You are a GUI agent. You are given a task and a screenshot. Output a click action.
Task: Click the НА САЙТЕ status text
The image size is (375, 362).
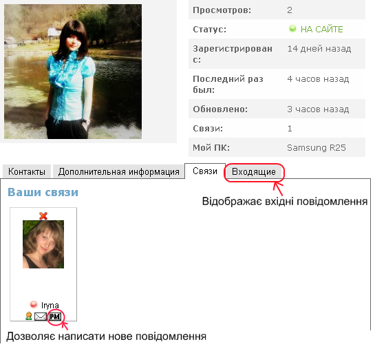(x=321, y=29)
